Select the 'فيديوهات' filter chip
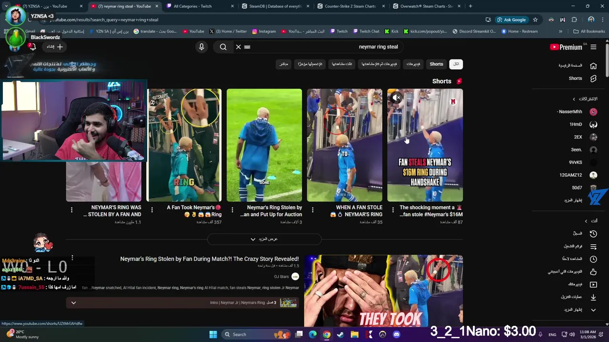This screenshot has height=342, width=609. coord(413,64)
